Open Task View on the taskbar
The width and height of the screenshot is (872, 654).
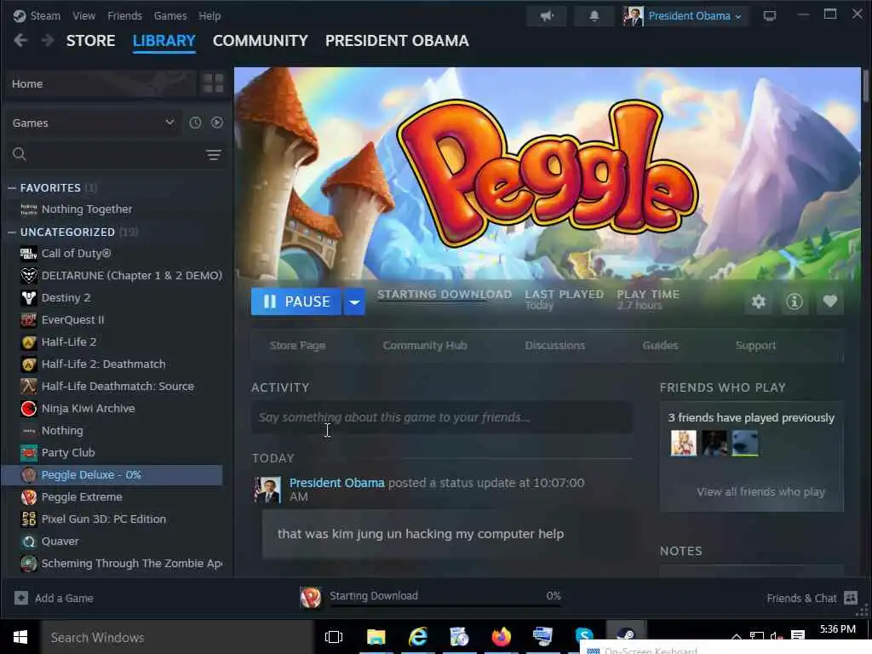coord(334,637)
